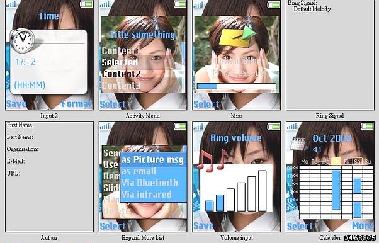This screenshot has width=379, height=243.
Task: Click signal bars in Activity Menu preview
Action: coord(105,4)
